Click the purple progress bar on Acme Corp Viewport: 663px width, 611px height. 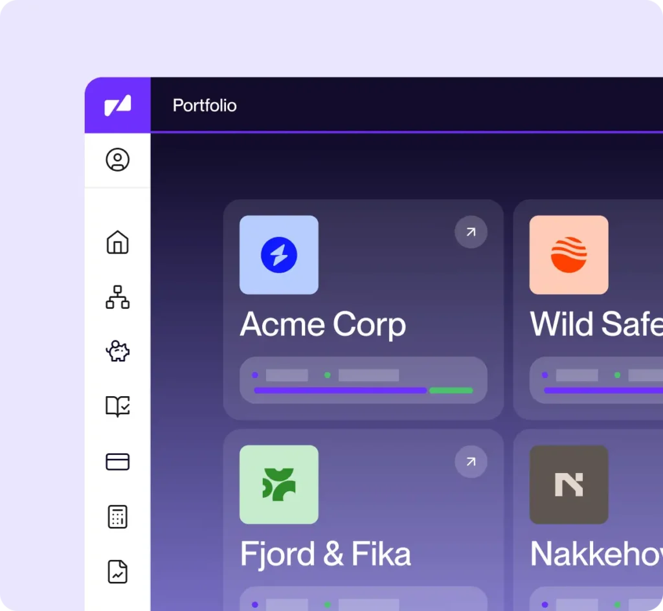point(340,390)
